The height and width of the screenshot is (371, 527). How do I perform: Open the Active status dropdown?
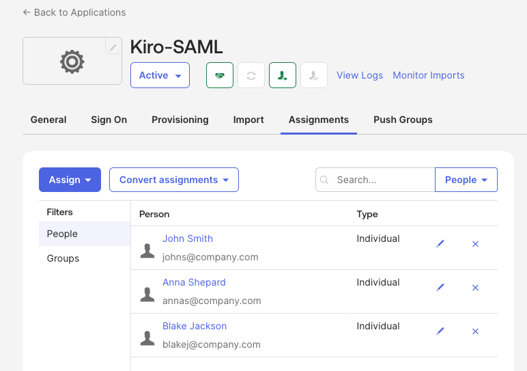[x=160, y=75]
